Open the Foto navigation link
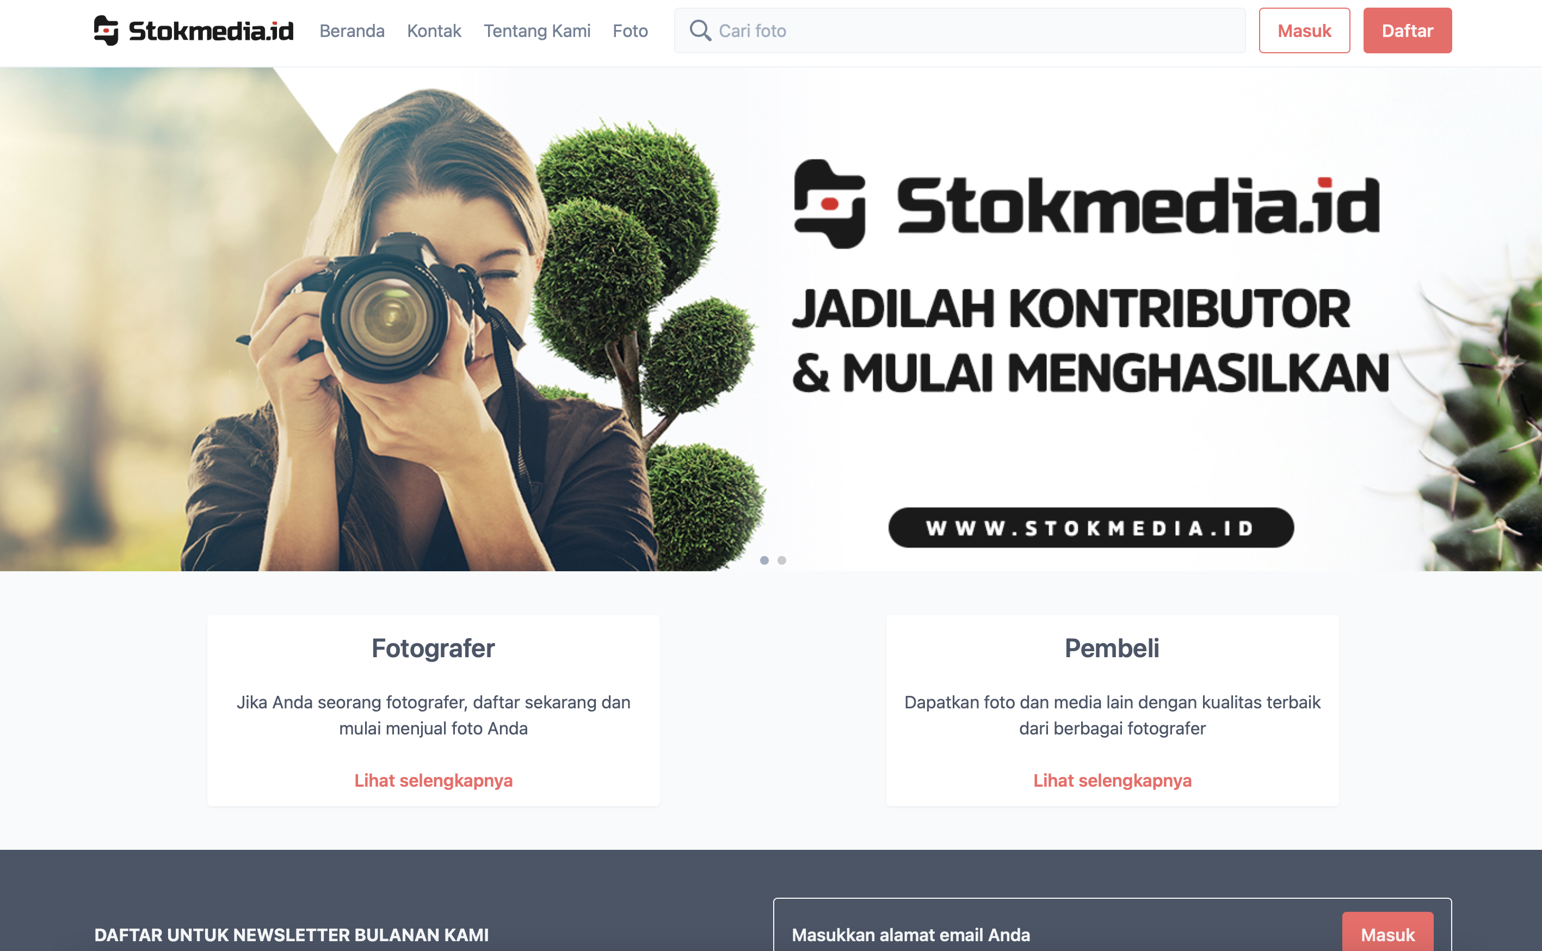1542x951 pixels. (630, 30)
